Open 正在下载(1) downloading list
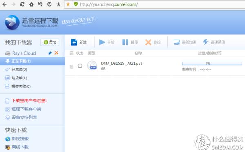245x152 pixels. click(x=32, y=61)
